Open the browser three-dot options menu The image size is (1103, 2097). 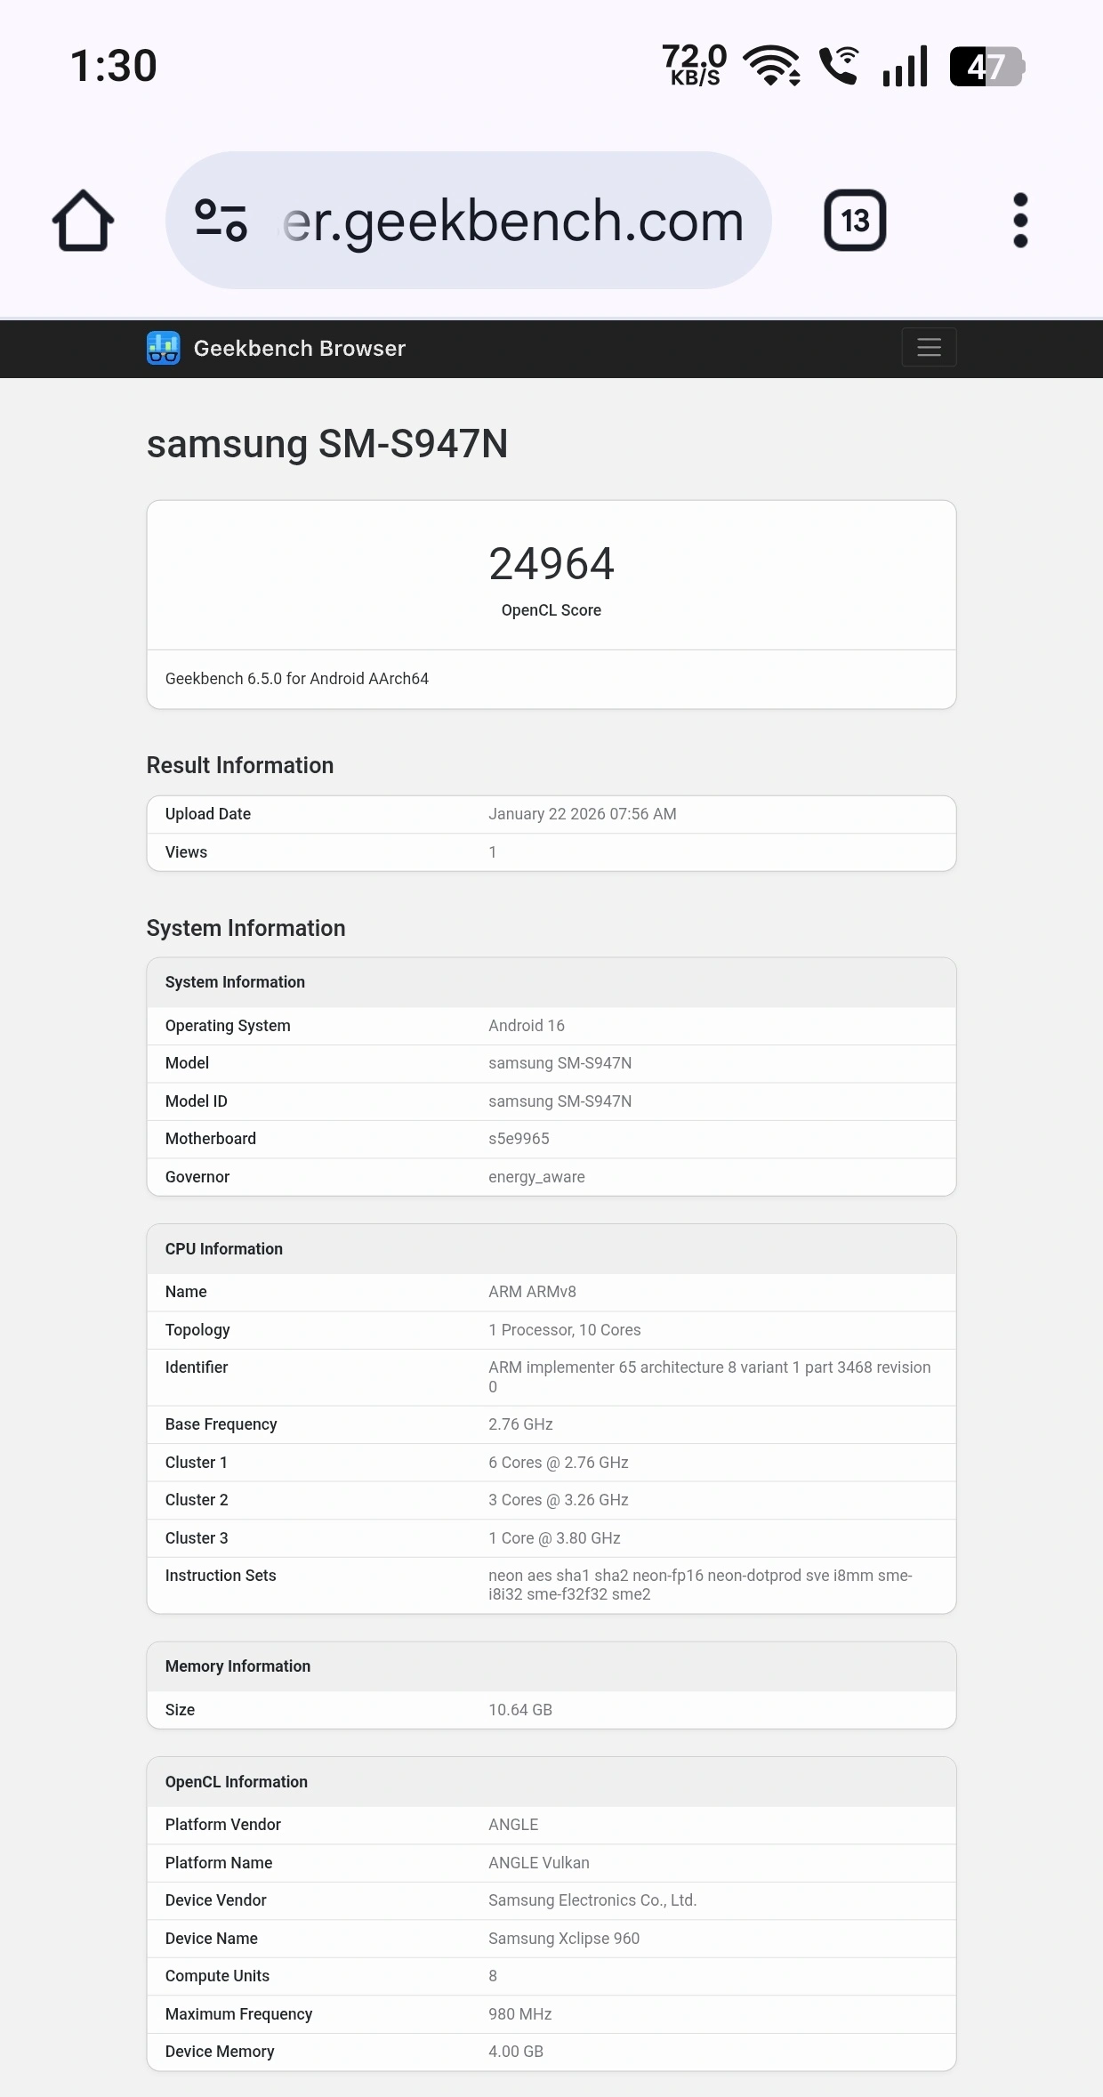tap(1020, 220)
